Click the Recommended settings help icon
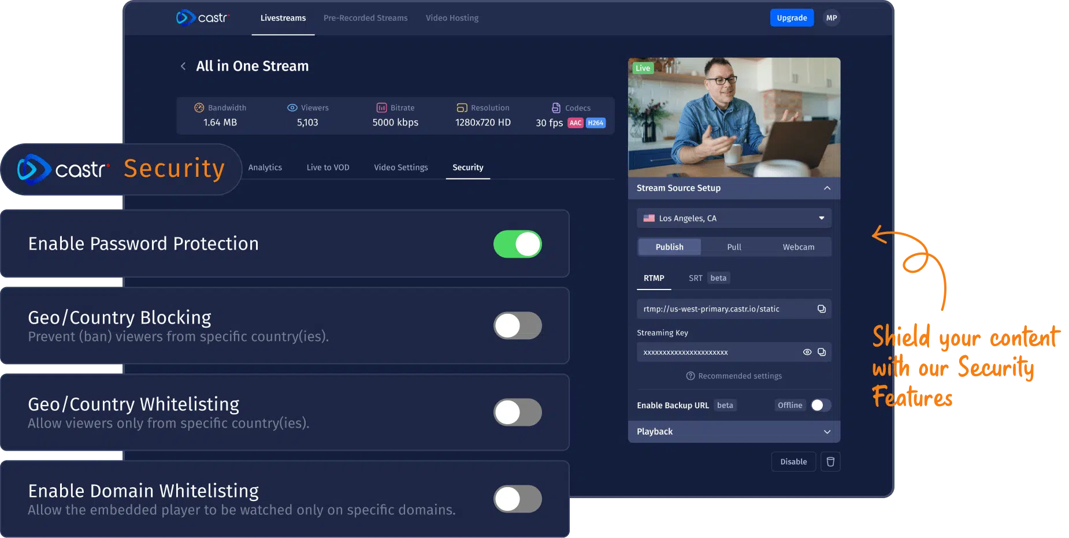The image size is (1069, 538). [x=690, y=376]
